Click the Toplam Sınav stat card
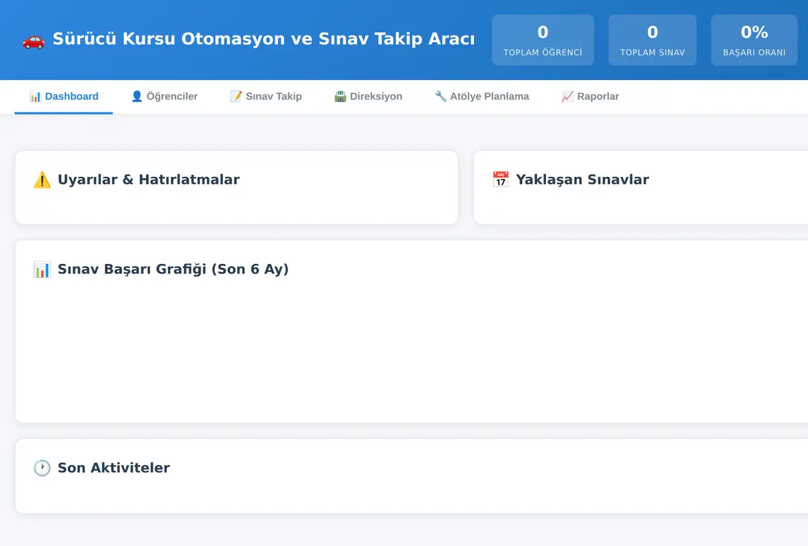This screenshot has height=546, width=808. point(652,40)
